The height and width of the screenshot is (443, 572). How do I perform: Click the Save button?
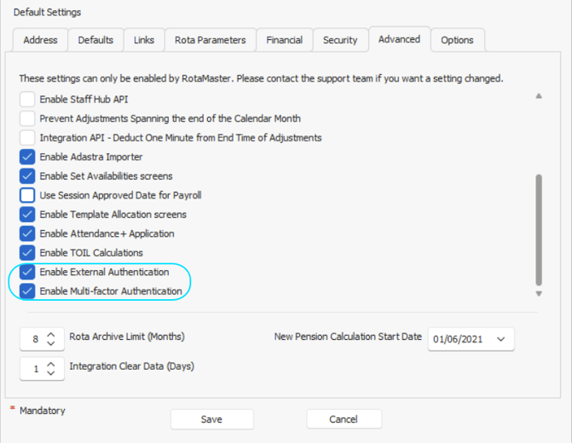(211, 419)
